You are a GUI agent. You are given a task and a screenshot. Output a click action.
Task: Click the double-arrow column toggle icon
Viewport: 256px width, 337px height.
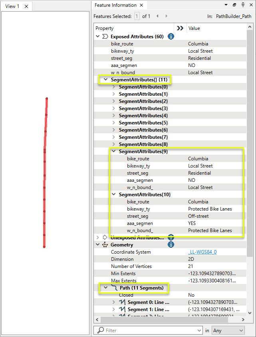point(180,28)
